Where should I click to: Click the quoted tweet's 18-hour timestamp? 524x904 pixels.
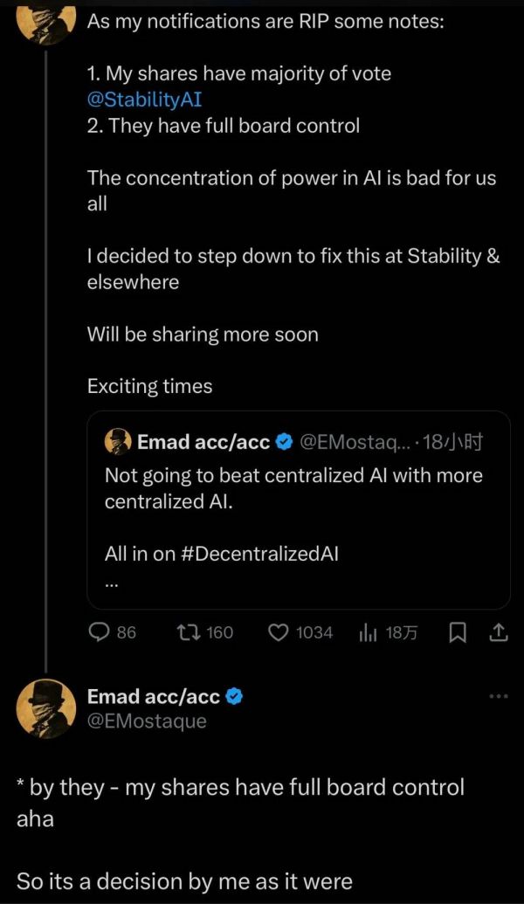(x=452, y=443)
